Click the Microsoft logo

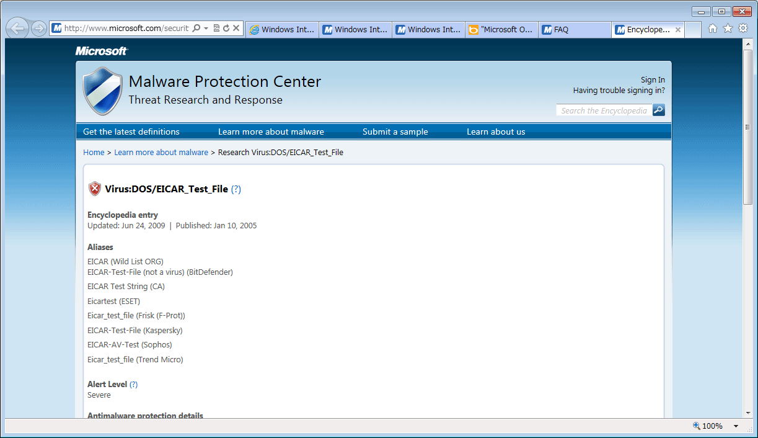point(102,51)
